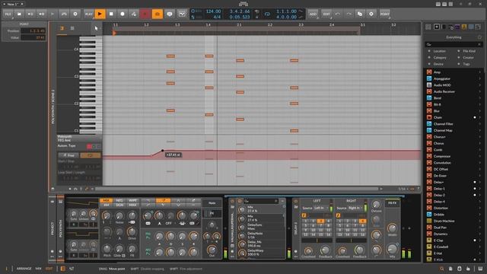Select the WIPE oscillator mode button
487x274 pixels.
point(132,200)
